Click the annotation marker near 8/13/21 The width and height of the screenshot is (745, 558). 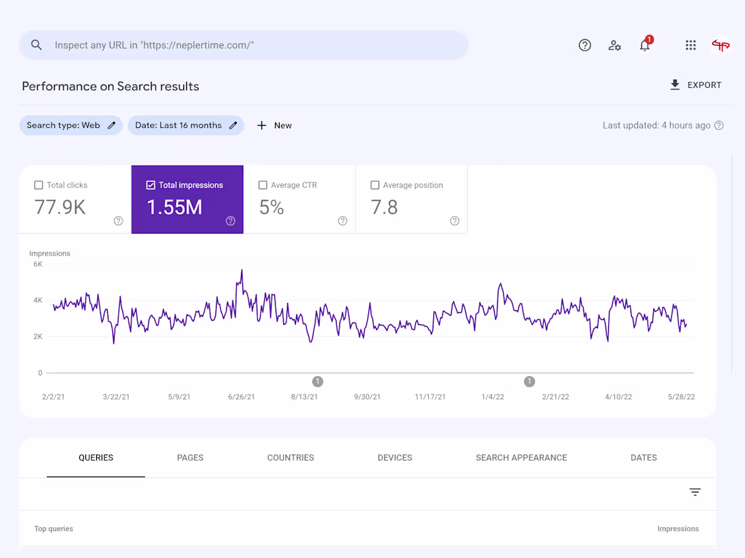click(318, 381)
